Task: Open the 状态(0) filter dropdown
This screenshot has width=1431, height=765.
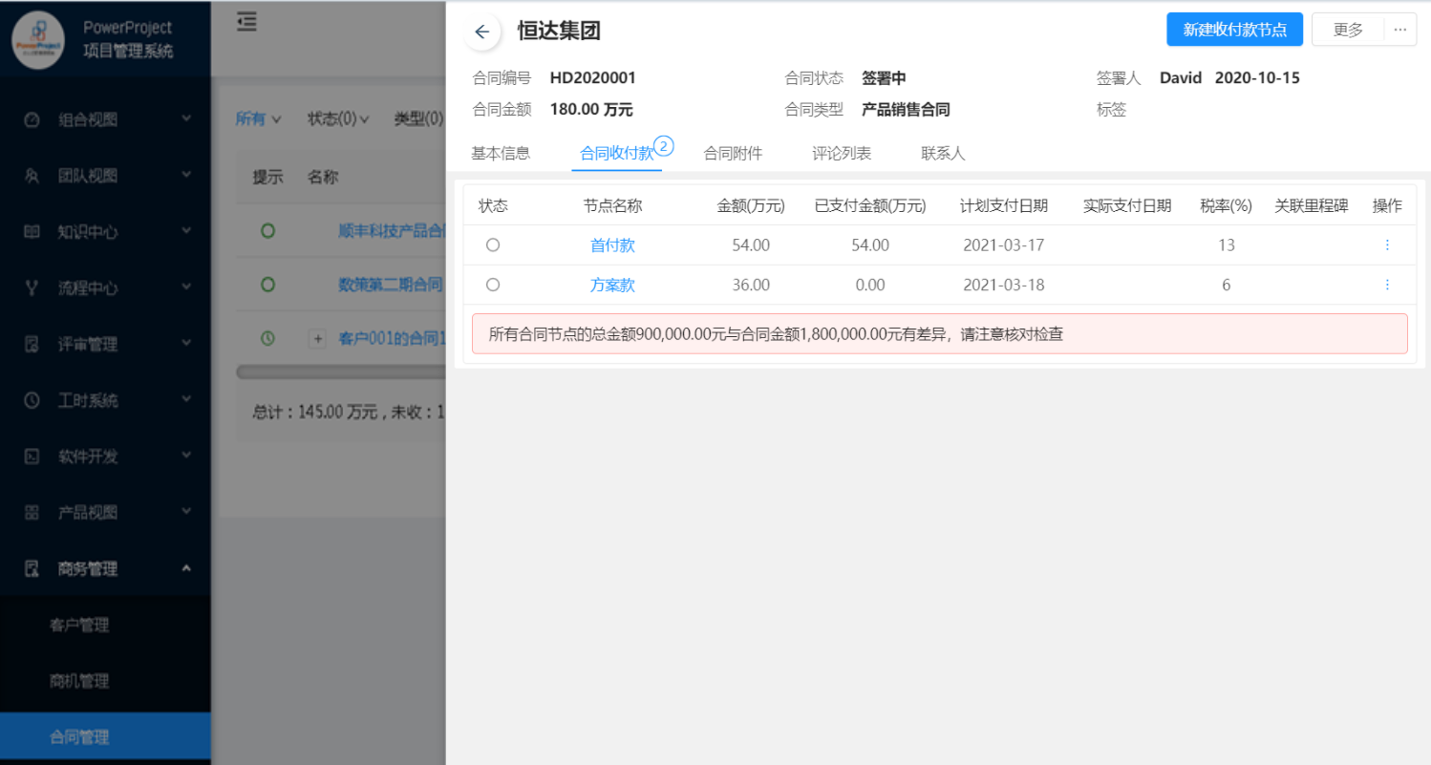Action: pos(337,119)
